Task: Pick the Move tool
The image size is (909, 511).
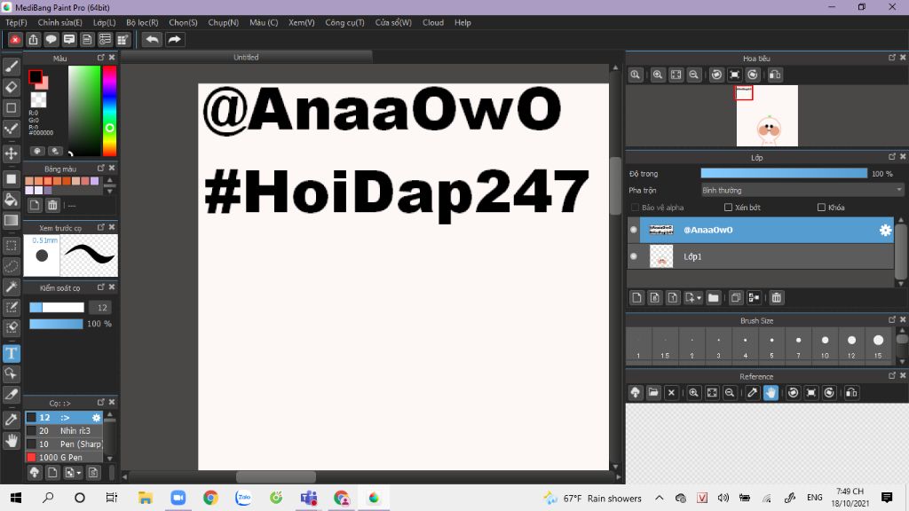Action: (x=11, y=153)
